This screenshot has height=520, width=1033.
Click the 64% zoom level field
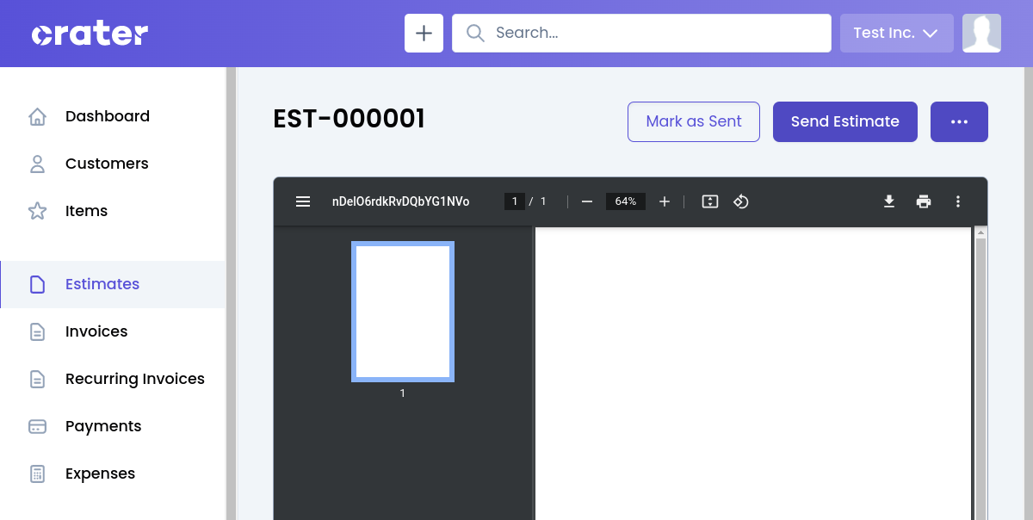point(626,201)
